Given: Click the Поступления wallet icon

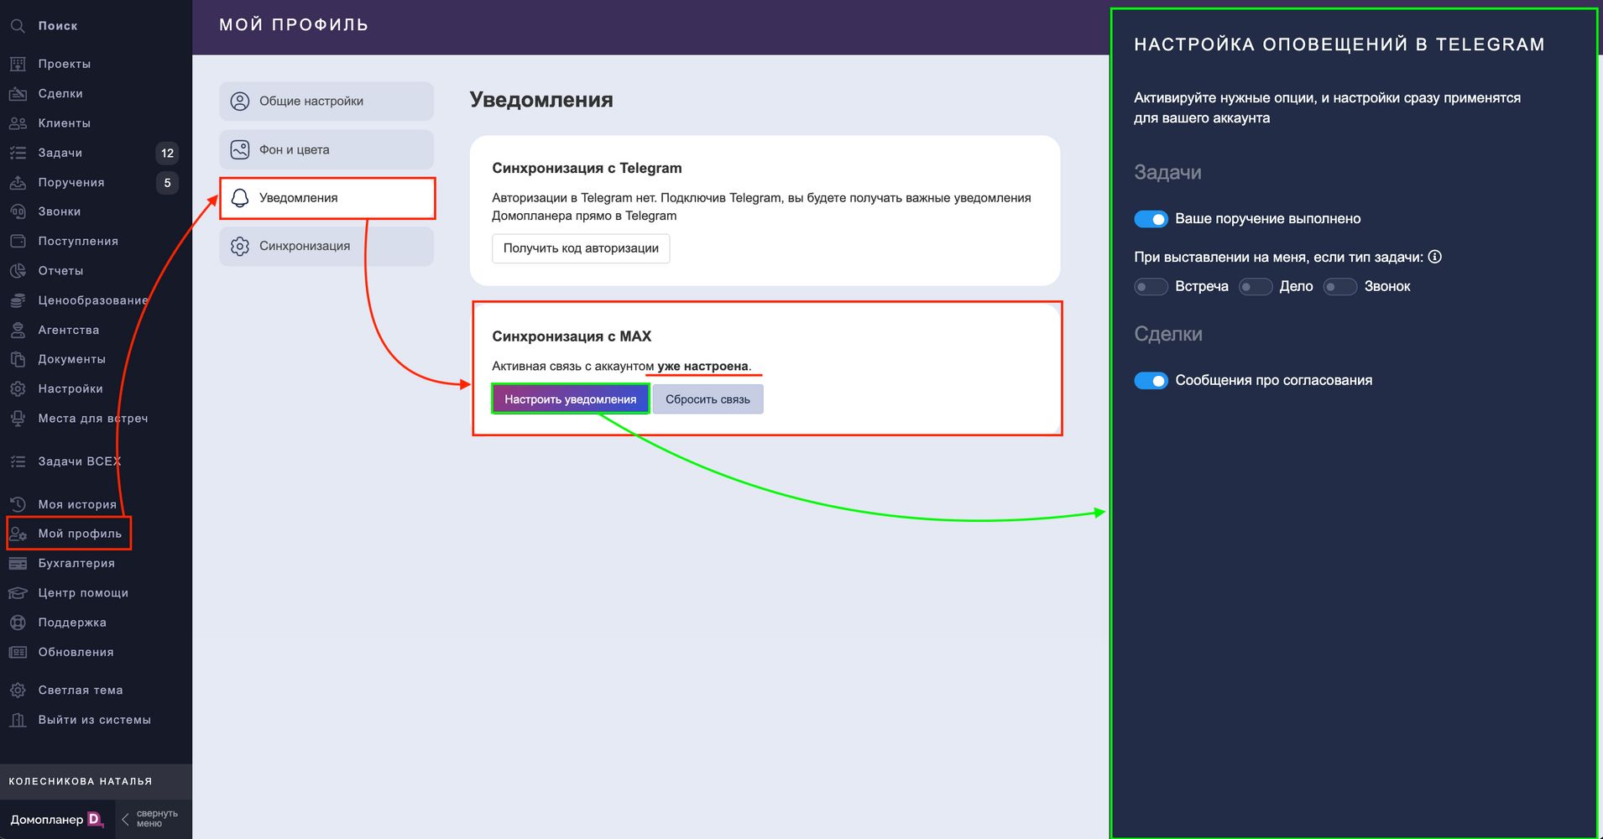Looking at the screenshot, I should (x=18, y=241).
